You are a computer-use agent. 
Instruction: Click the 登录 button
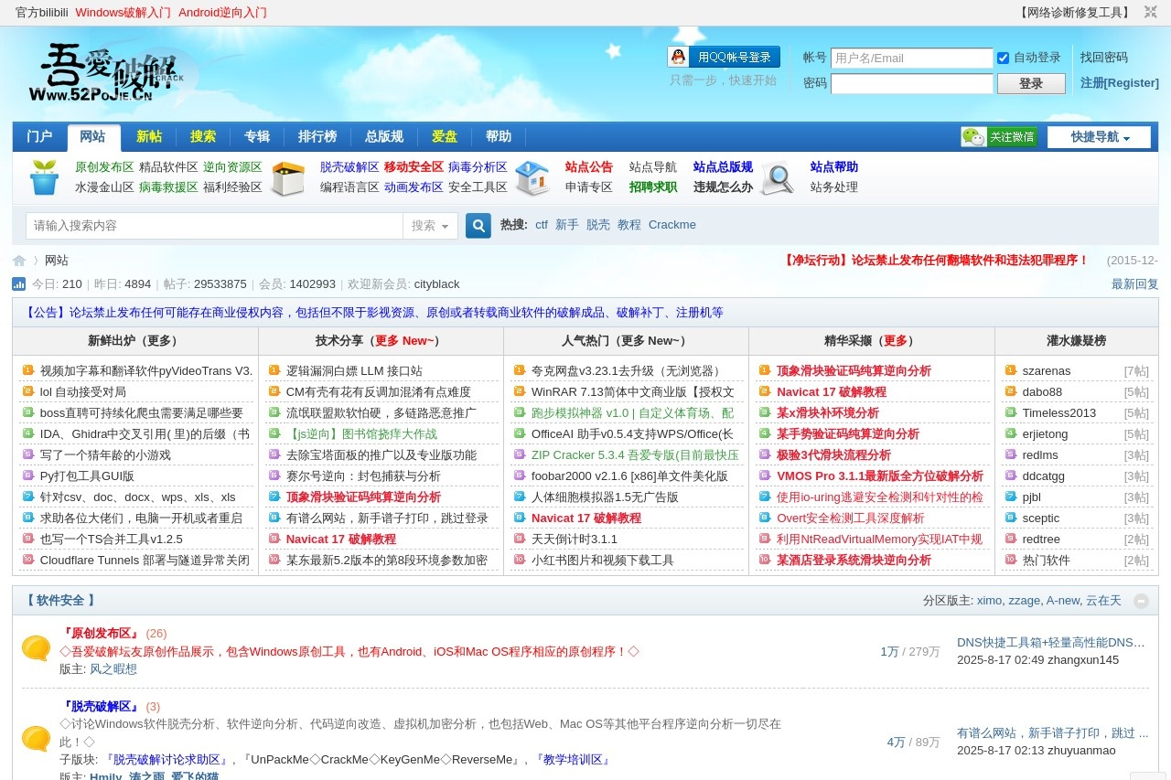pyautogui.click(x=1031, y=83)
